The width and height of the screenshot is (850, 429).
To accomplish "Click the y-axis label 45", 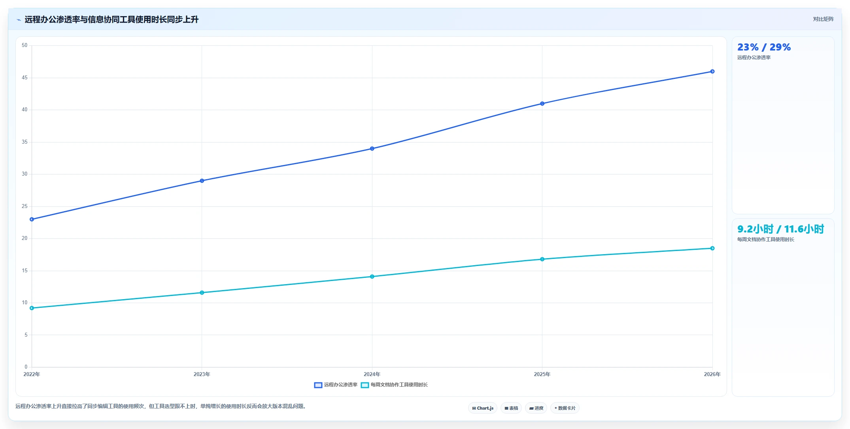I will [x=25, y=78].
